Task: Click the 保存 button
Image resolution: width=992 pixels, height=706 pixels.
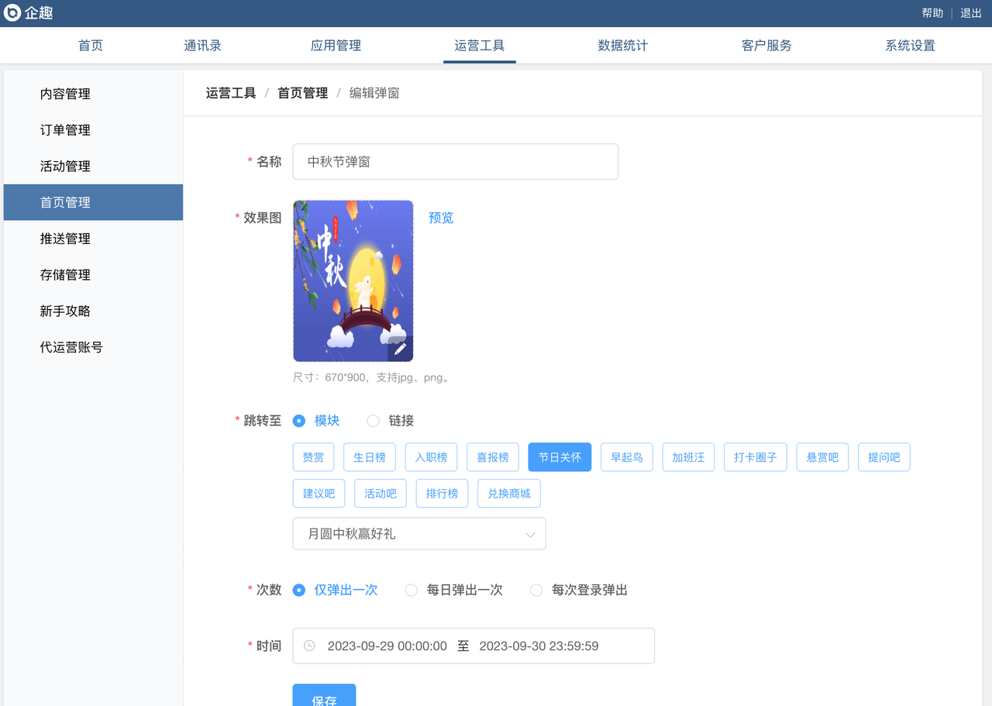Action: 324,697
